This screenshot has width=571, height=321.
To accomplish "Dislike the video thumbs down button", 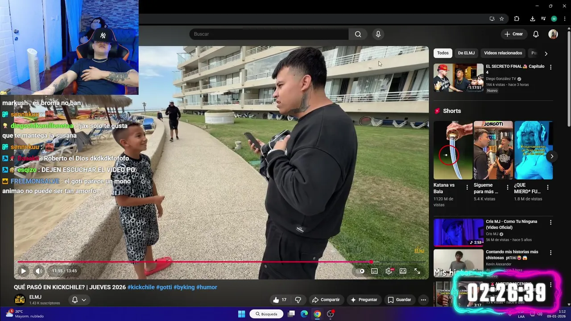I will point(298,300).
